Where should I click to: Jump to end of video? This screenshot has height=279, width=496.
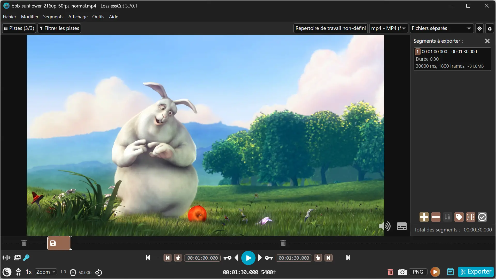(348, 258)
